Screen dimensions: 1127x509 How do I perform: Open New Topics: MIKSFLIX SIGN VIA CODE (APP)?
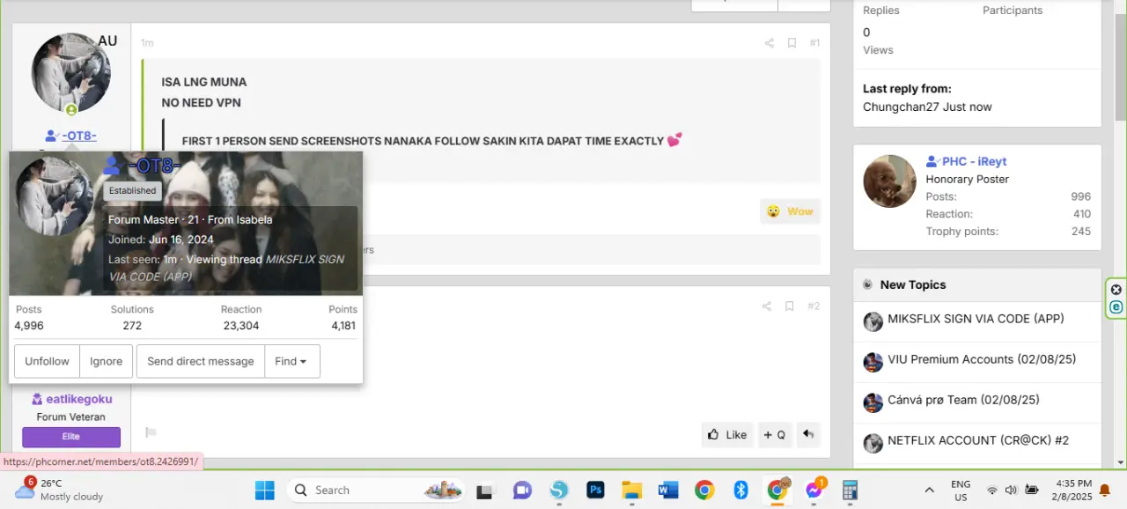pyautogui.click(x=976, y=319)
